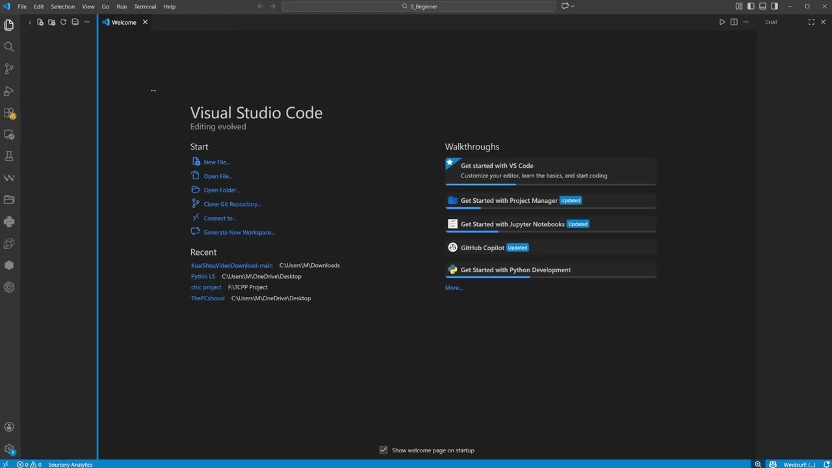Open the Search view in the activity bar
The width and height of the screenshot is (832, 468).
click(9, 47)
